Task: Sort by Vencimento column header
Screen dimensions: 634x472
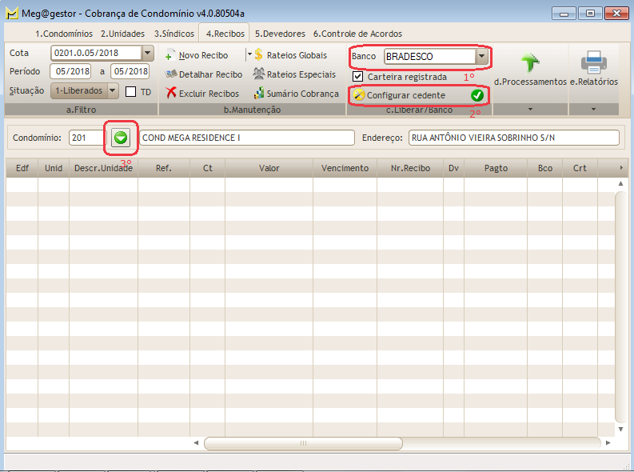Action: click(345, 169)
